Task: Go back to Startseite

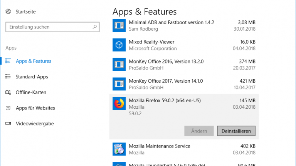Action: pos(25,12)
